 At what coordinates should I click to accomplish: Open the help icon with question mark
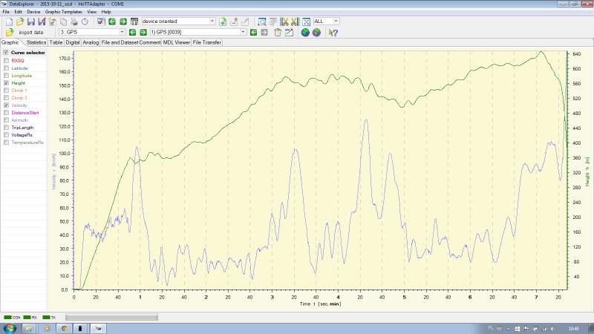click(x=333, y=33)
